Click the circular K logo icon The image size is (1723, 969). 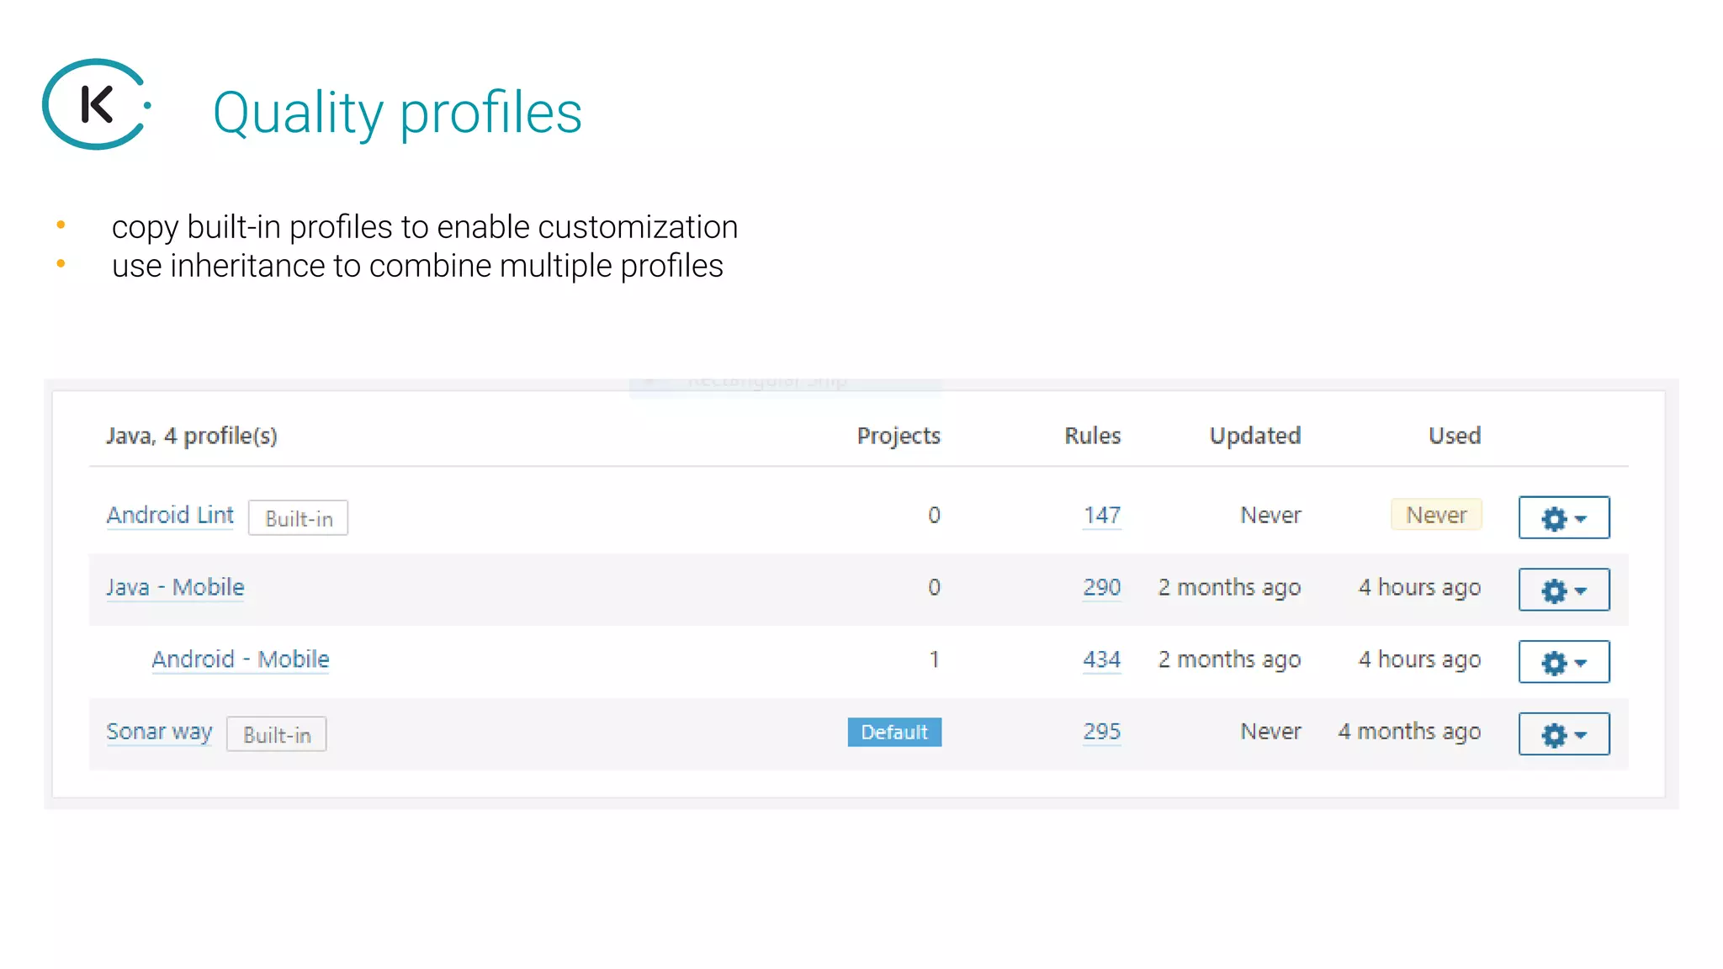click(x=97, y=104)
